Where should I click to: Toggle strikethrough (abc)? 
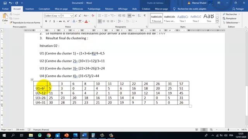point(60,21)
